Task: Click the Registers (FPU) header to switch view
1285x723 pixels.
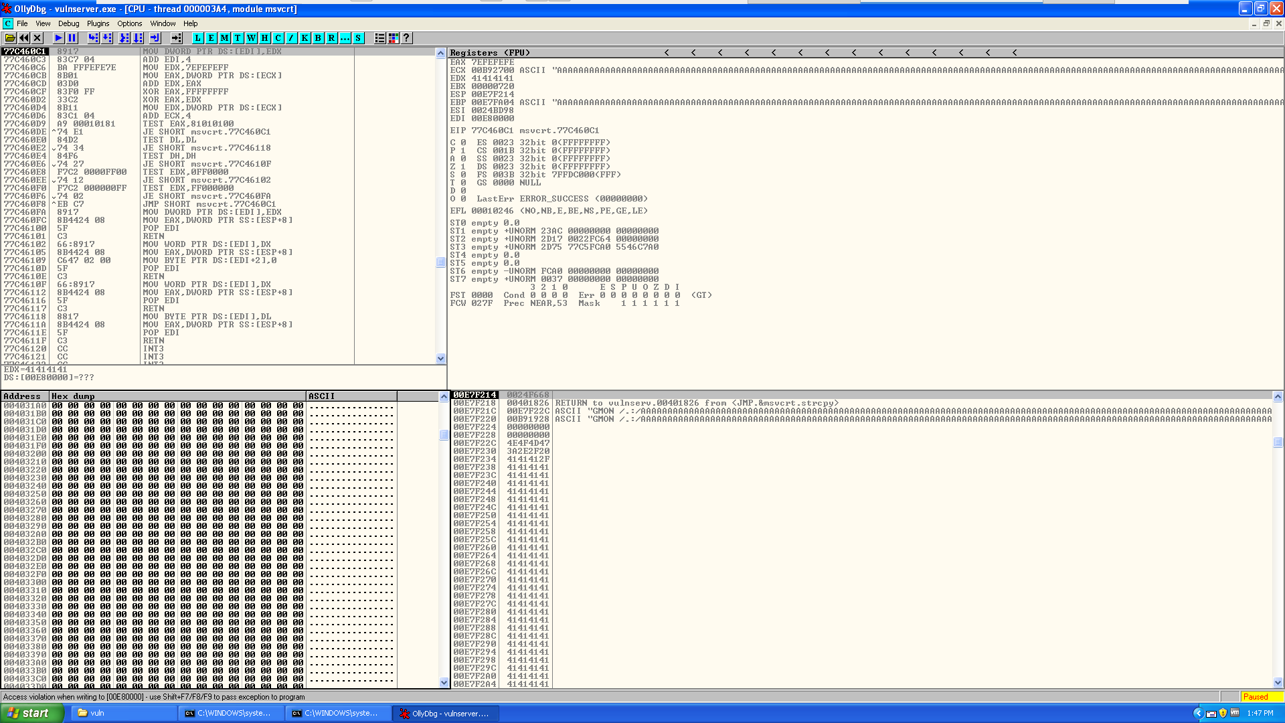Action: (490, 52)
